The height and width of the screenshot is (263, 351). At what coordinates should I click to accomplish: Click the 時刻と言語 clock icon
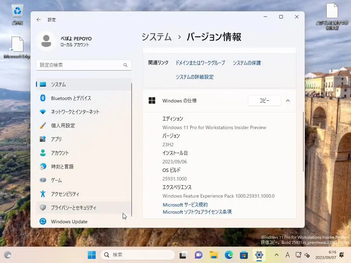click(43, 167)
